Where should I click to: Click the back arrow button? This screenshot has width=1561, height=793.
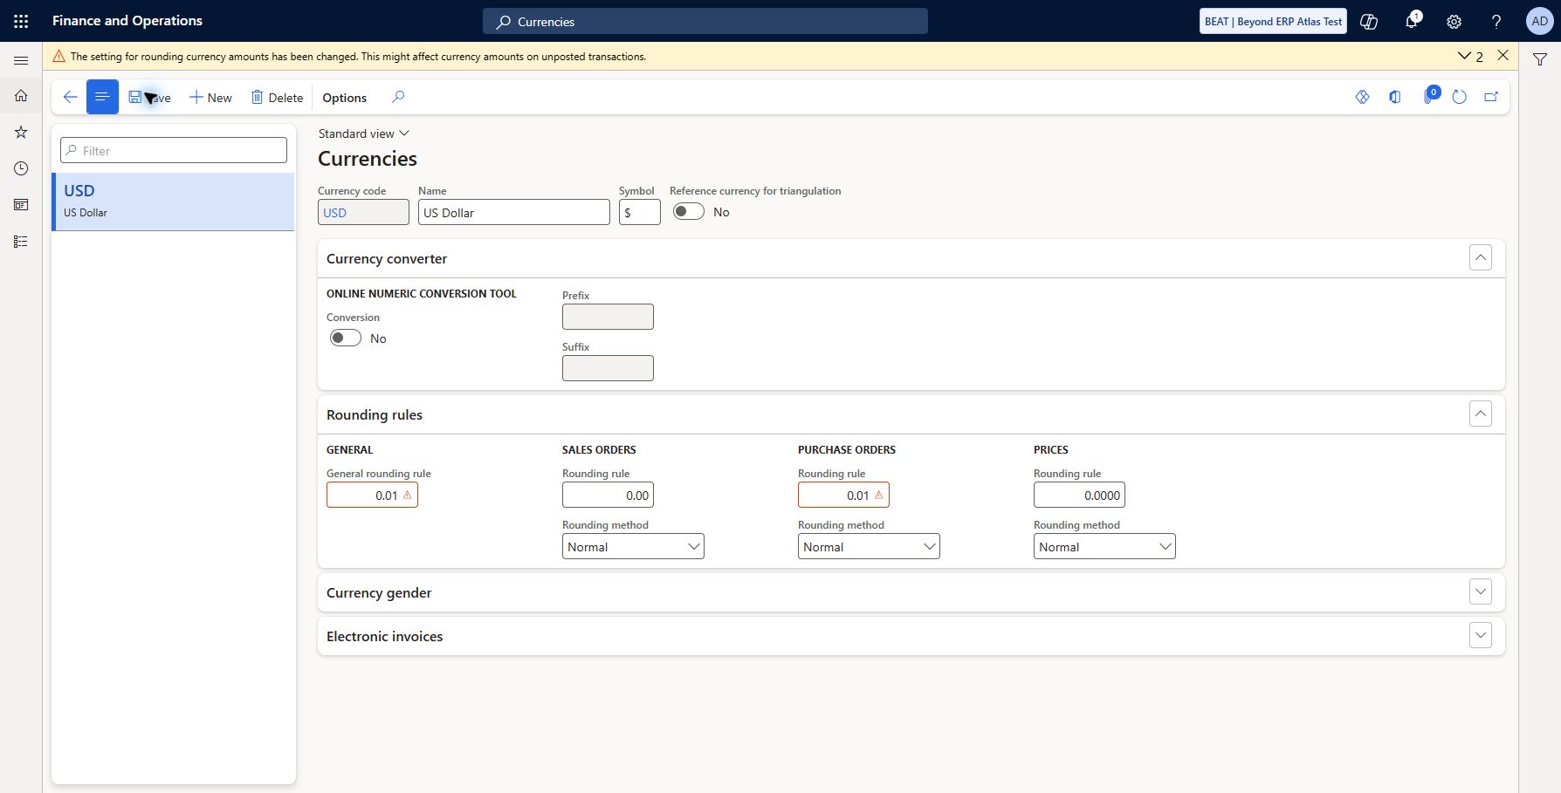[70, 97]
